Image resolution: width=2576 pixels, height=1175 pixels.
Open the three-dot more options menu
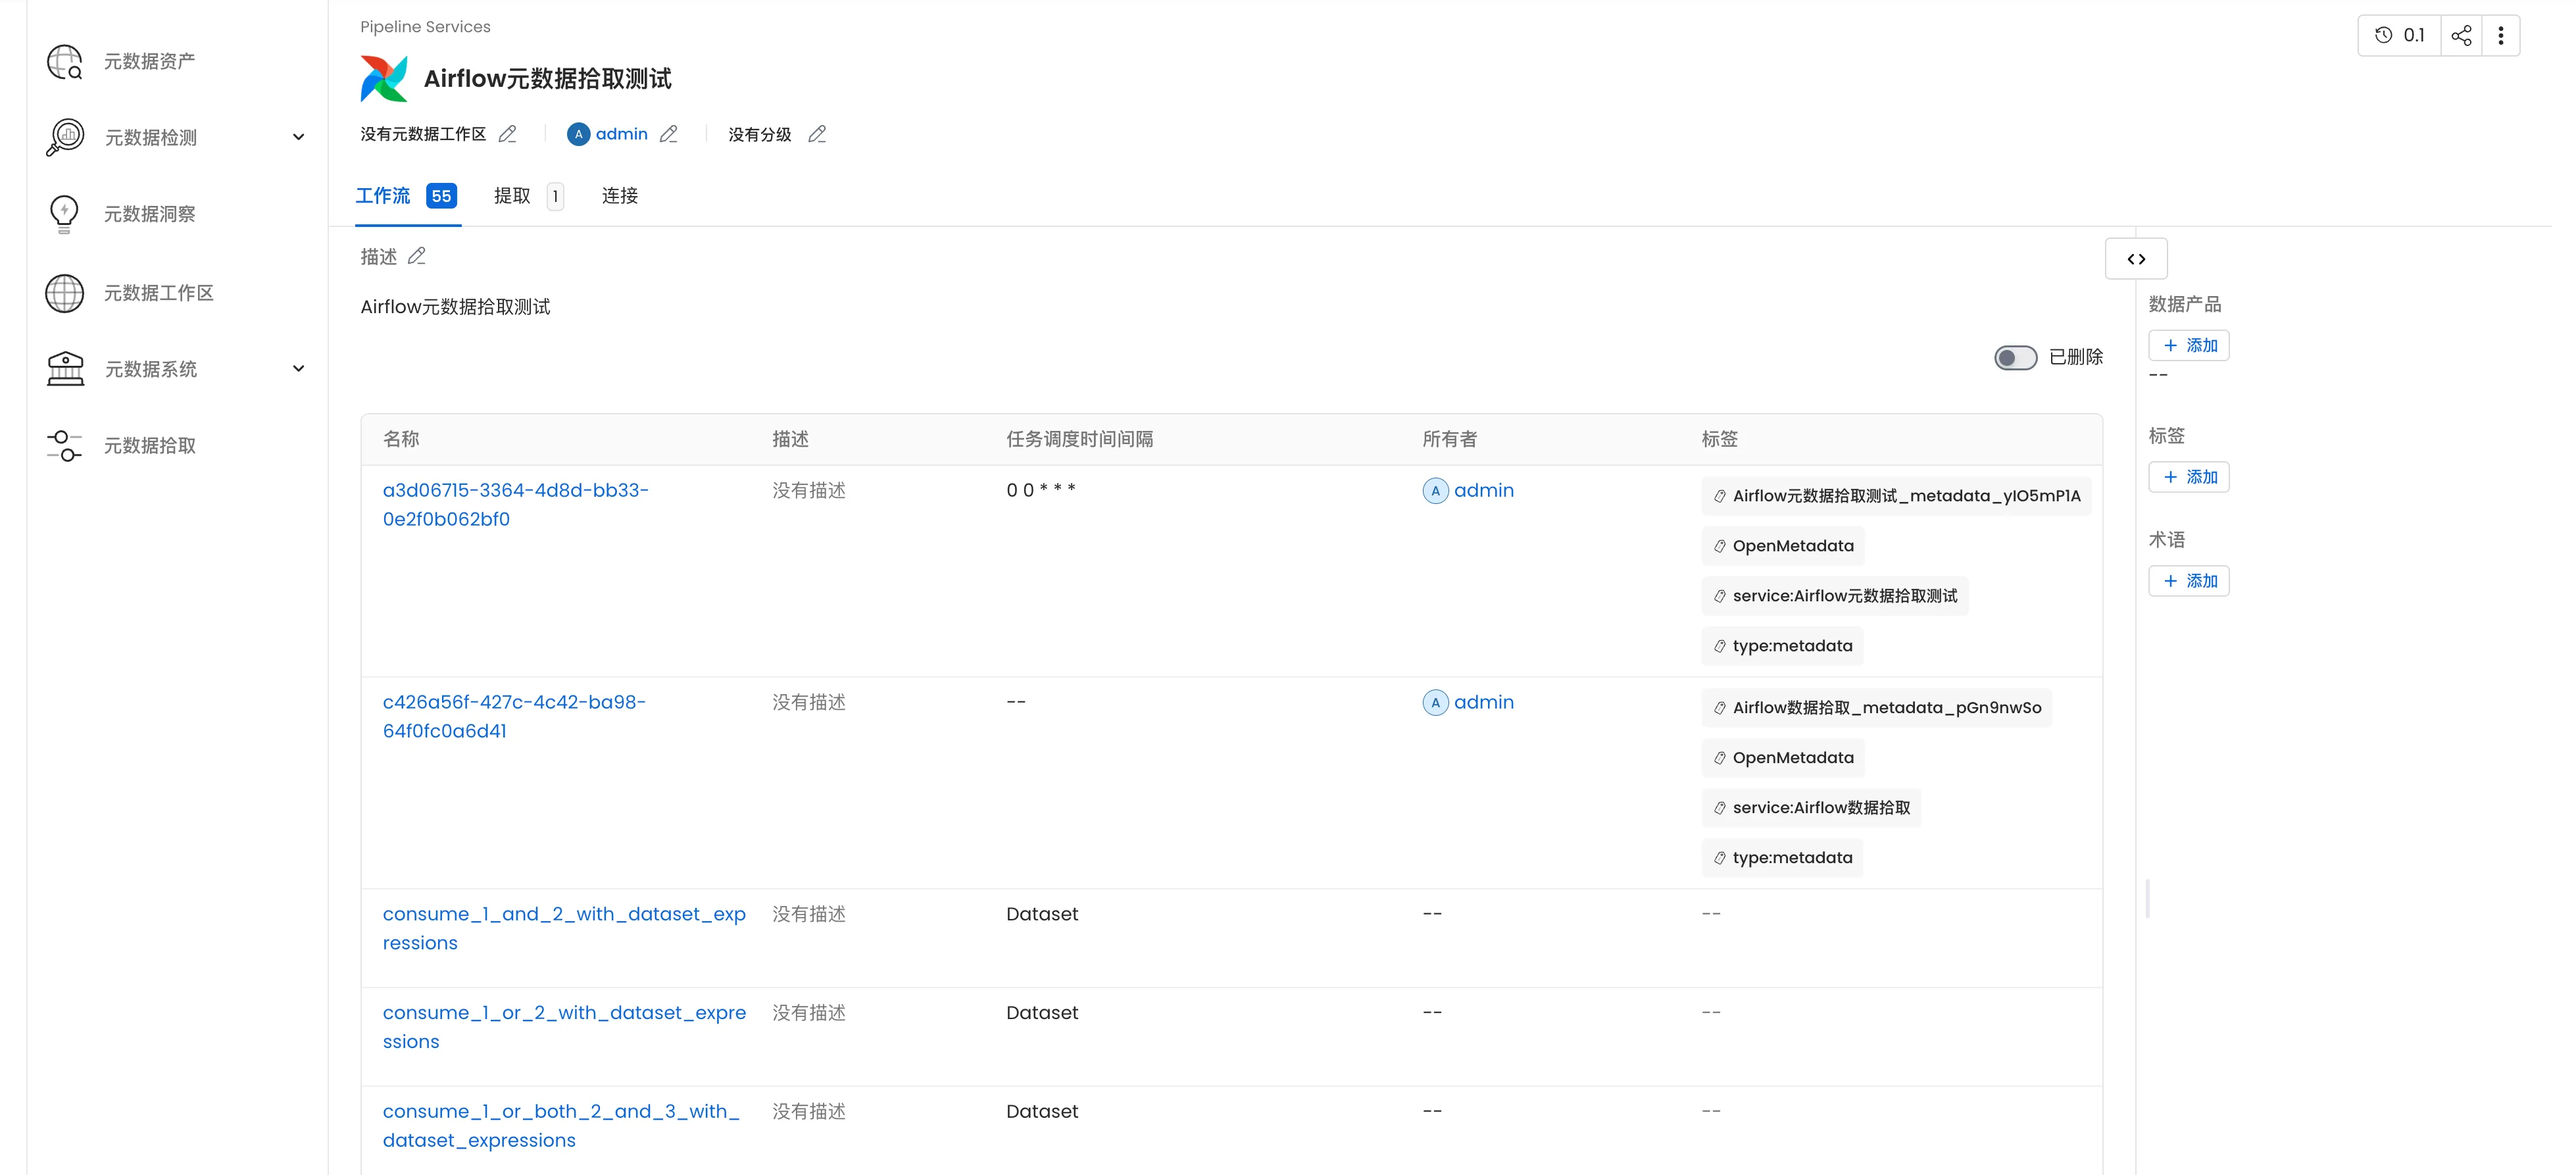click(2500, 36)
